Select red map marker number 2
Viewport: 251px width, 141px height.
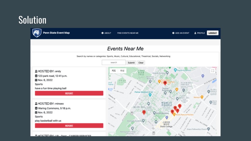180,106
